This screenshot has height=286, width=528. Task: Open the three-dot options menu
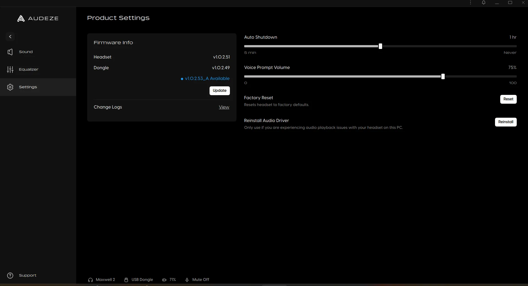point(471,3)
